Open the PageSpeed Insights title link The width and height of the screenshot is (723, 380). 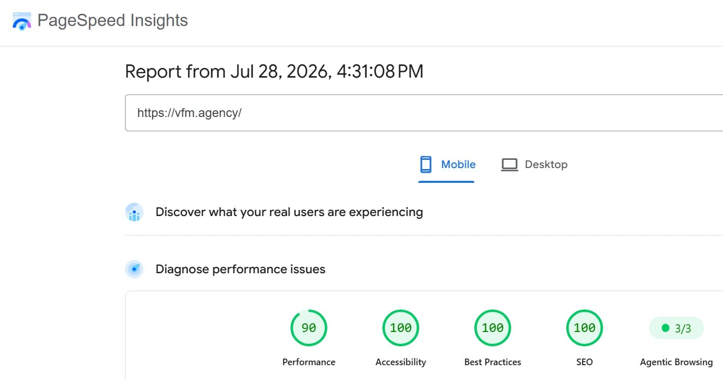[113, 20]
